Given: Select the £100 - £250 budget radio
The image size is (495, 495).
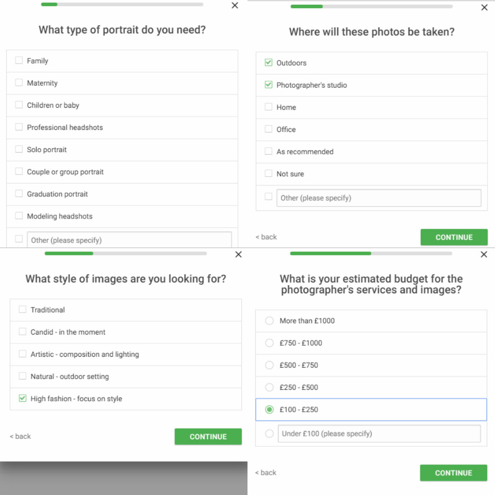Looking at the screenshot, I should pyautogui.click(x=269, y=410).
